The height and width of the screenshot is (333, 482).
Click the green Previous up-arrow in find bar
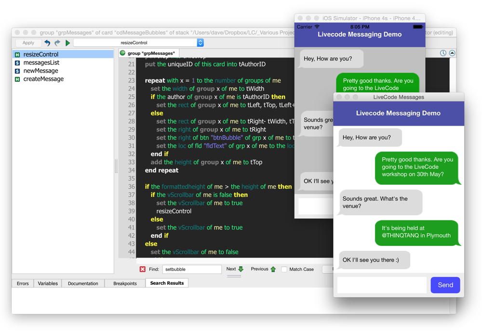pyautogui.click(x=273, y=269)
